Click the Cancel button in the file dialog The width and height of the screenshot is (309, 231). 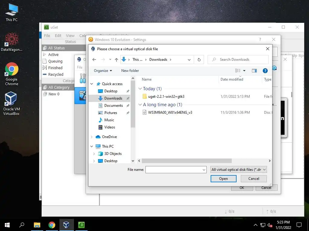253,179
